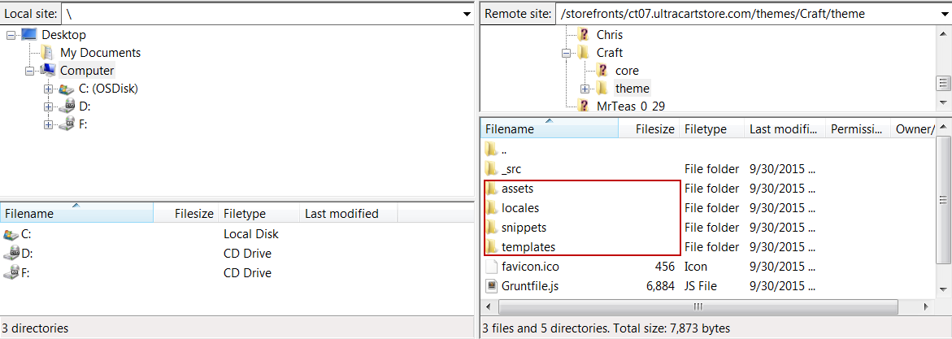Click the favicon.ico file icon
Viewport: 952px width, 339px height.
(x=492, y=266)
